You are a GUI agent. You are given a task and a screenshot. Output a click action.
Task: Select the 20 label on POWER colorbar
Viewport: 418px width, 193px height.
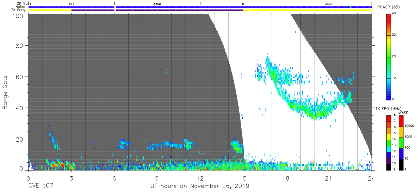point(394,57)
